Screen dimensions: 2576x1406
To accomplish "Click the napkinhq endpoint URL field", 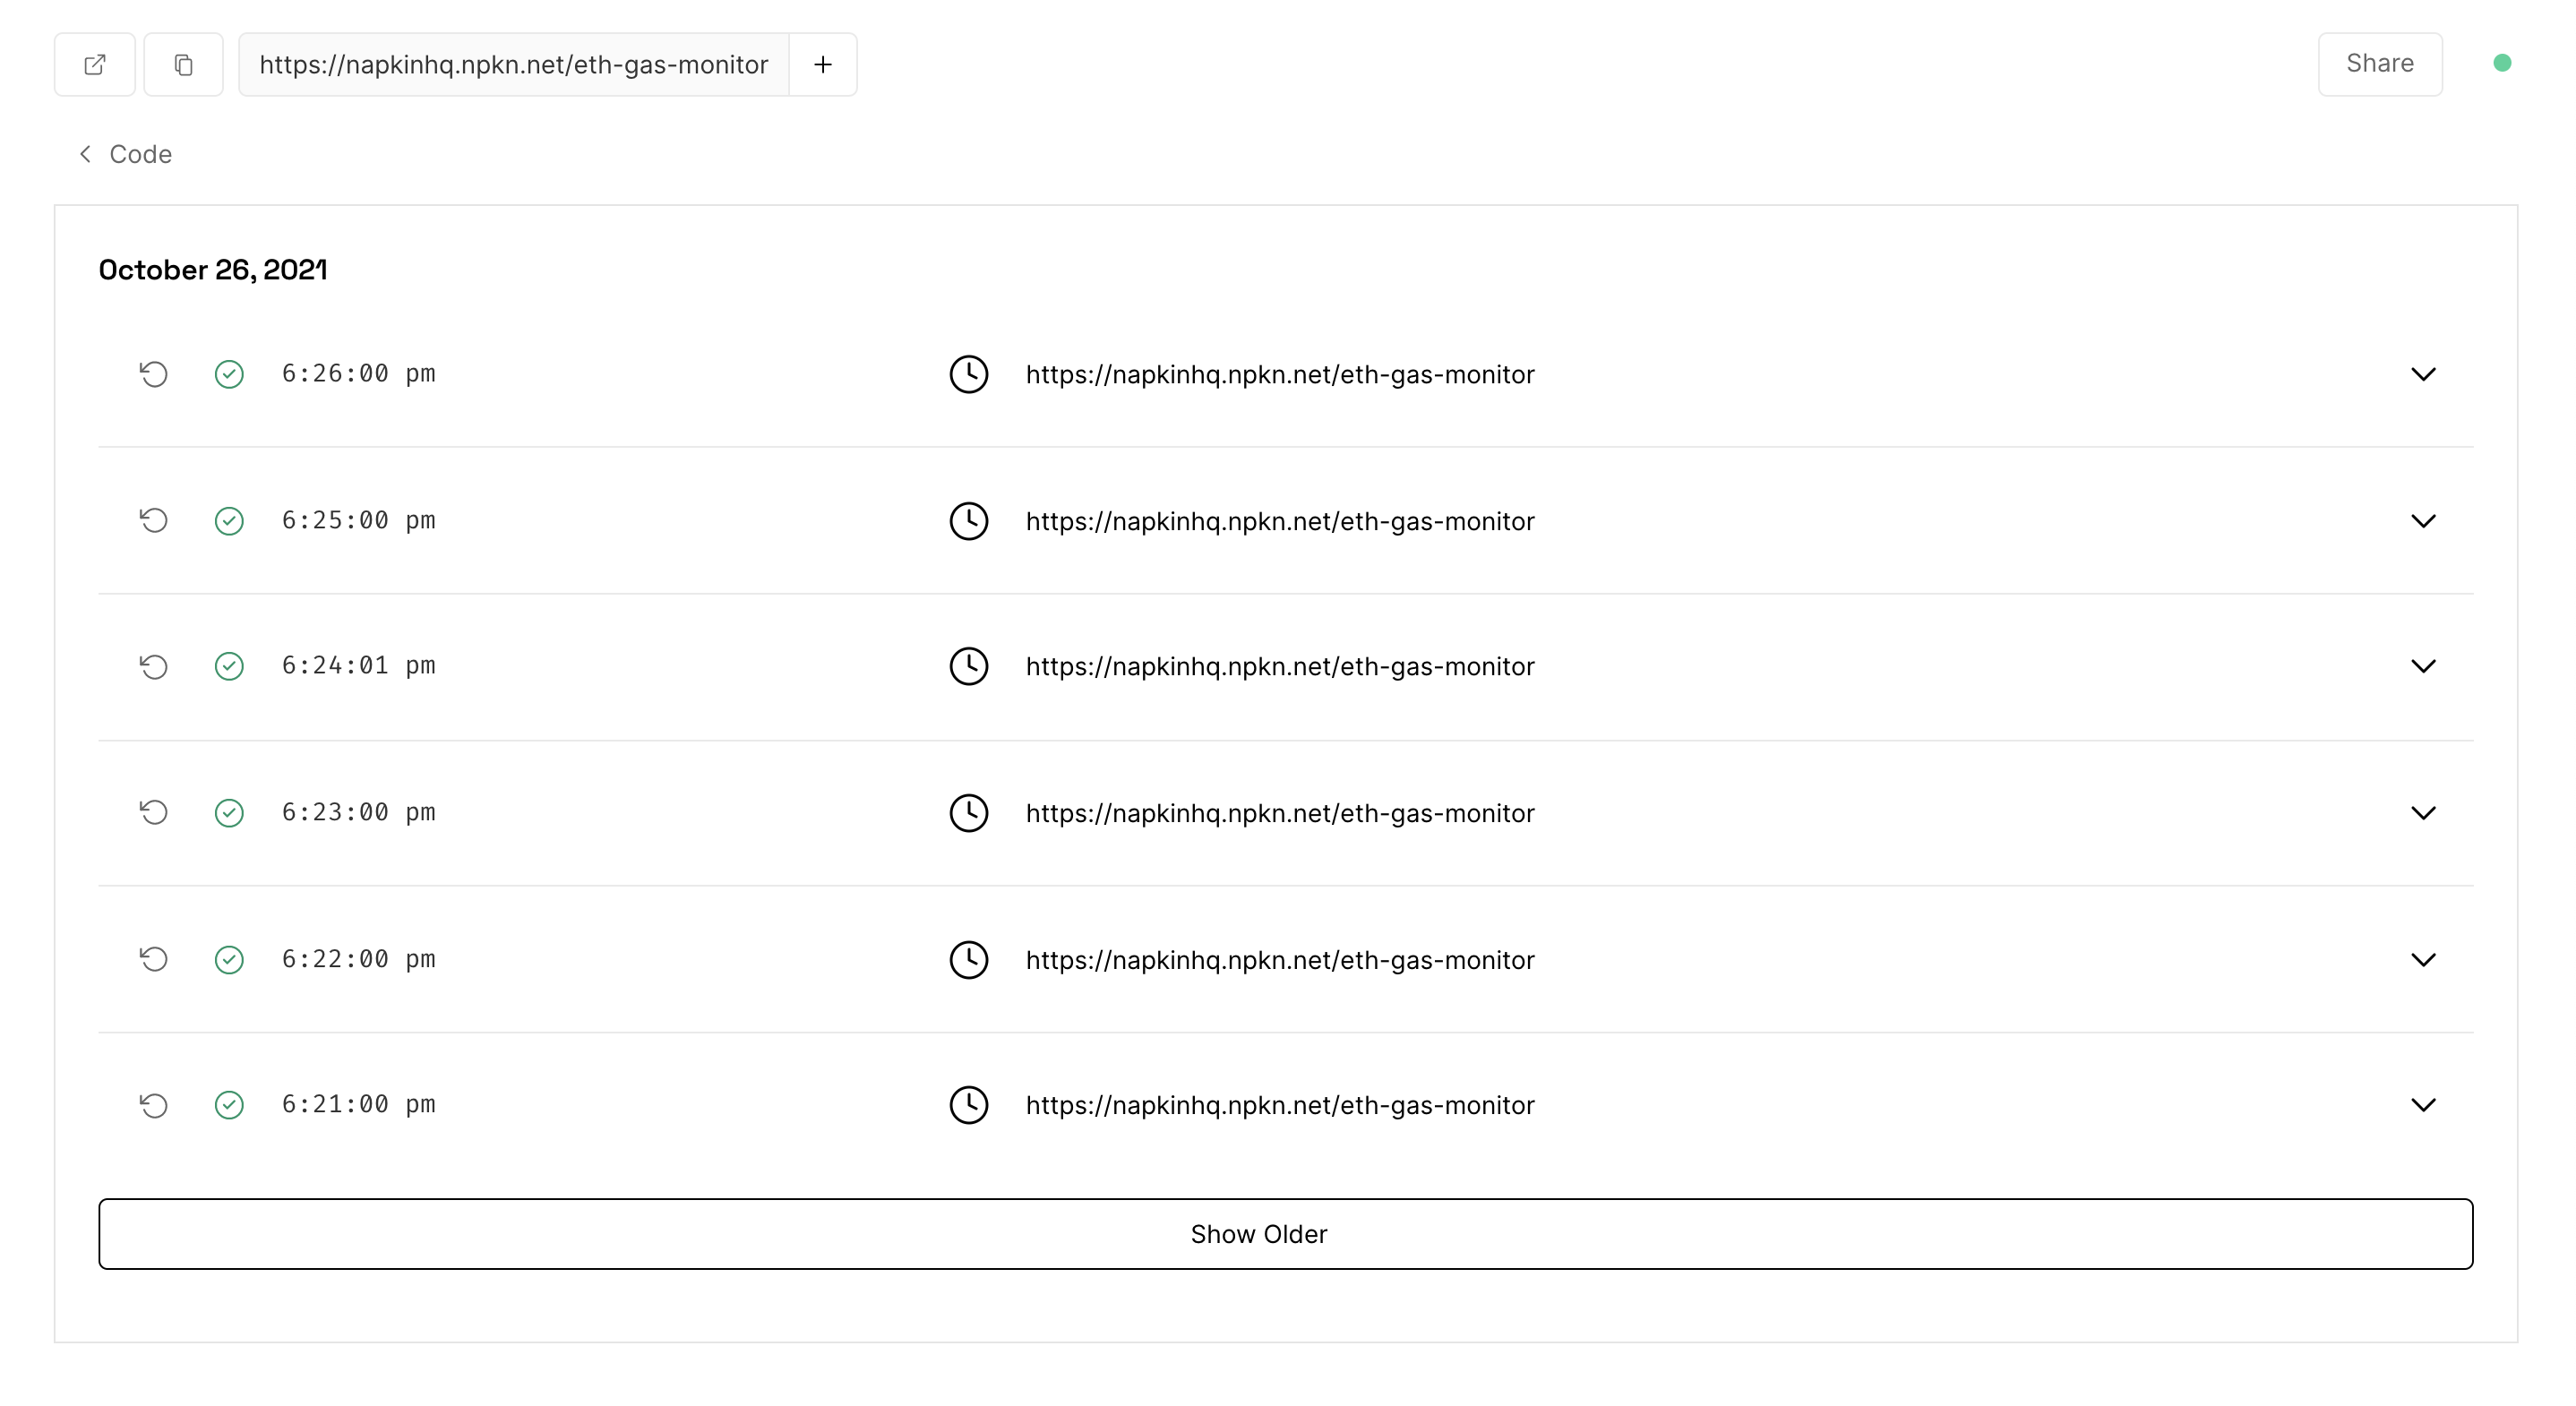I will pos(513,65).
